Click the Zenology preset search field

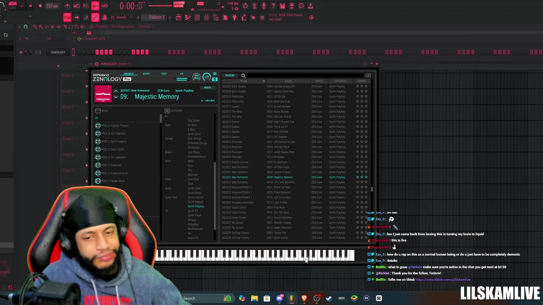coord(305,75)
